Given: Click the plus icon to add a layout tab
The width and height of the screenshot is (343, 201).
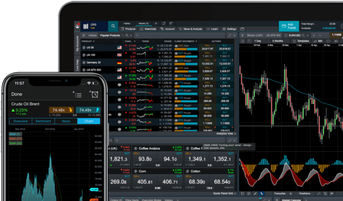Looking at the screenshot, I should point(156,23).
